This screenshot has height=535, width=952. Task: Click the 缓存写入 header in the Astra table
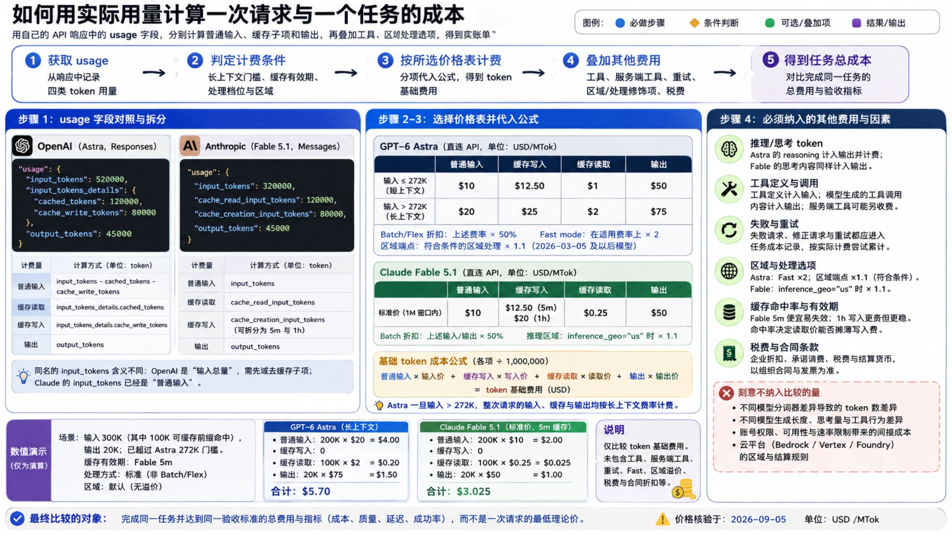[529, 164]
